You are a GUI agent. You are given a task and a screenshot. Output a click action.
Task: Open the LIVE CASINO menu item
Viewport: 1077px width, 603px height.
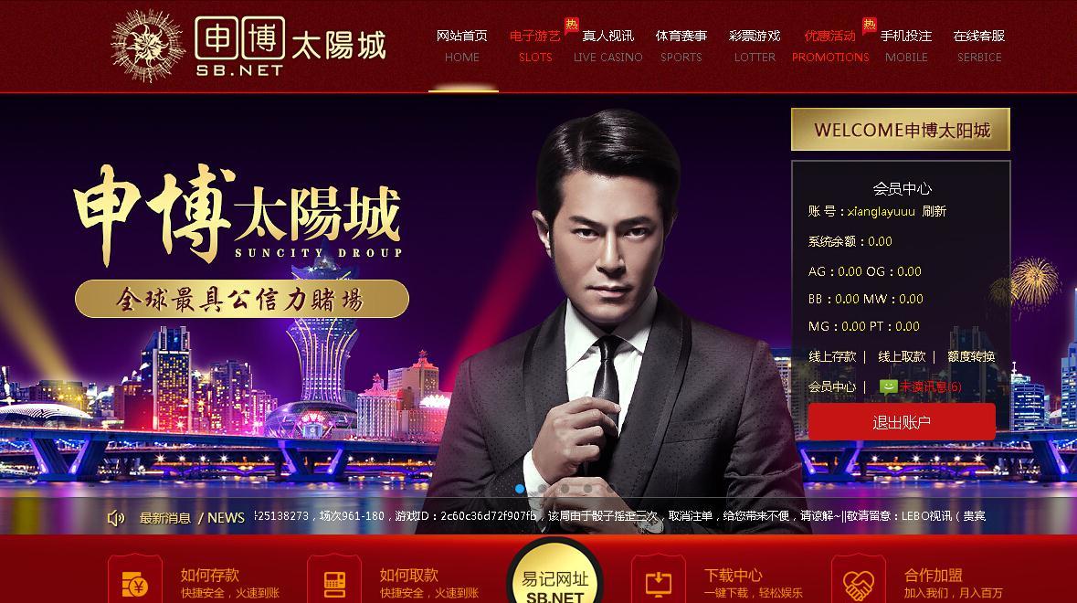click(607, 46)
